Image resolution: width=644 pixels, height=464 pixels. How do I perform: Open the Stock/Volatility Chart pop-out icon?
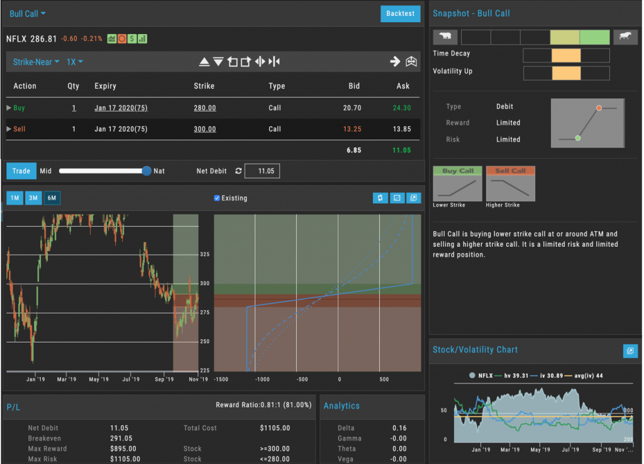pyautogui.click(x=630, y=351)
